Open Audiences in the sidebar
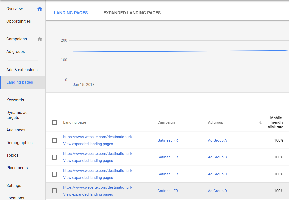The height and width of the screenshot is (200, 289). [x=16, y=130]
